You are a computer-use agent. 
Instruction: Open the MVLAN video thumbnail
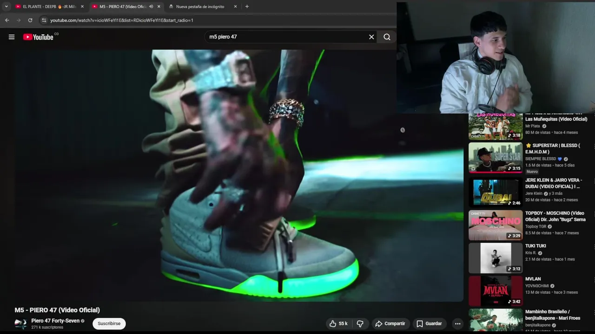pyautogui.click(x=496, y=291)
